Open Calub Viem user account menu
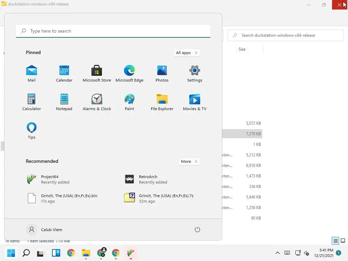The height and width of the screenshot is (261, 348). click(45, 229)
